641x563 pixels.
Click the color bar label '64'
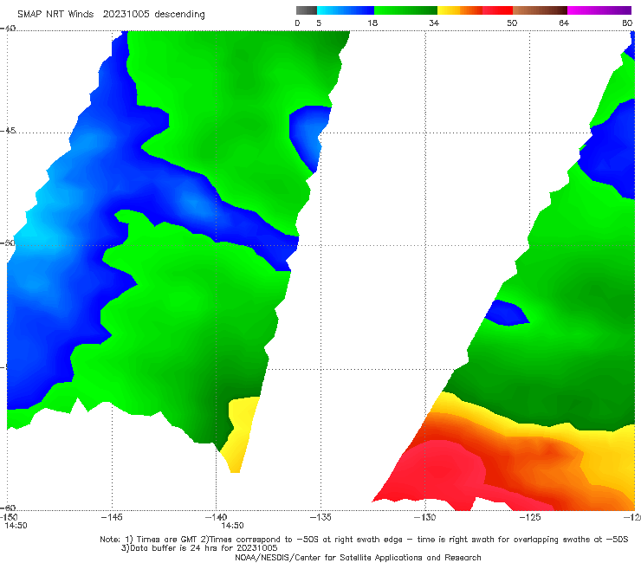(x=564, y=23)
